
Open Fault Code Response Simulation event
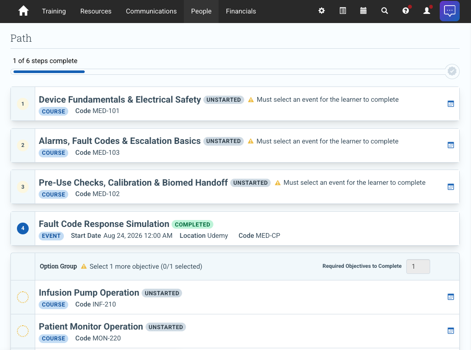tap(104, 224)
